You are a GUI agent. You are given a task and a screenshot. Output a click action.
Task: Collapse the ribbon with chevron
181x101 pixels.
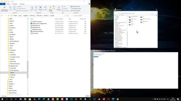(x=87, y=4)
